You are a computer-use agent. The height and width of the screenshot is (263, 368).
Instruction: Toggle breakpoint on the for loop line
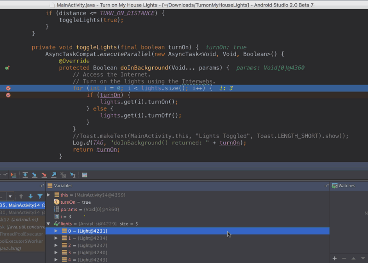(x=8, y=88)
